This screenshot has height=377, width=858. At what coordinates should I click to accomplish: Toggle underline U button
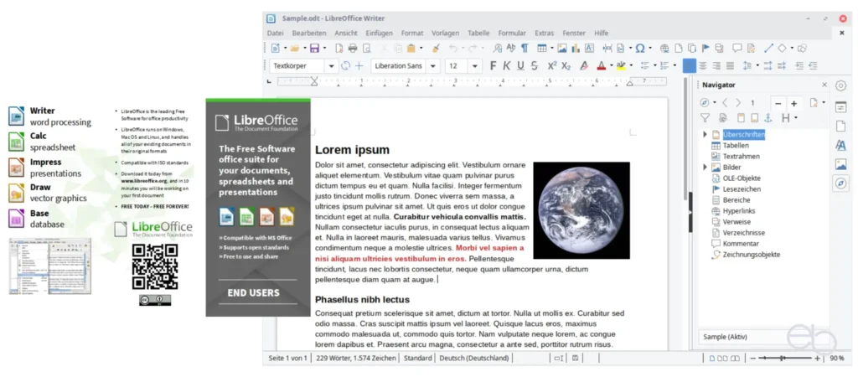click(520, 65)
